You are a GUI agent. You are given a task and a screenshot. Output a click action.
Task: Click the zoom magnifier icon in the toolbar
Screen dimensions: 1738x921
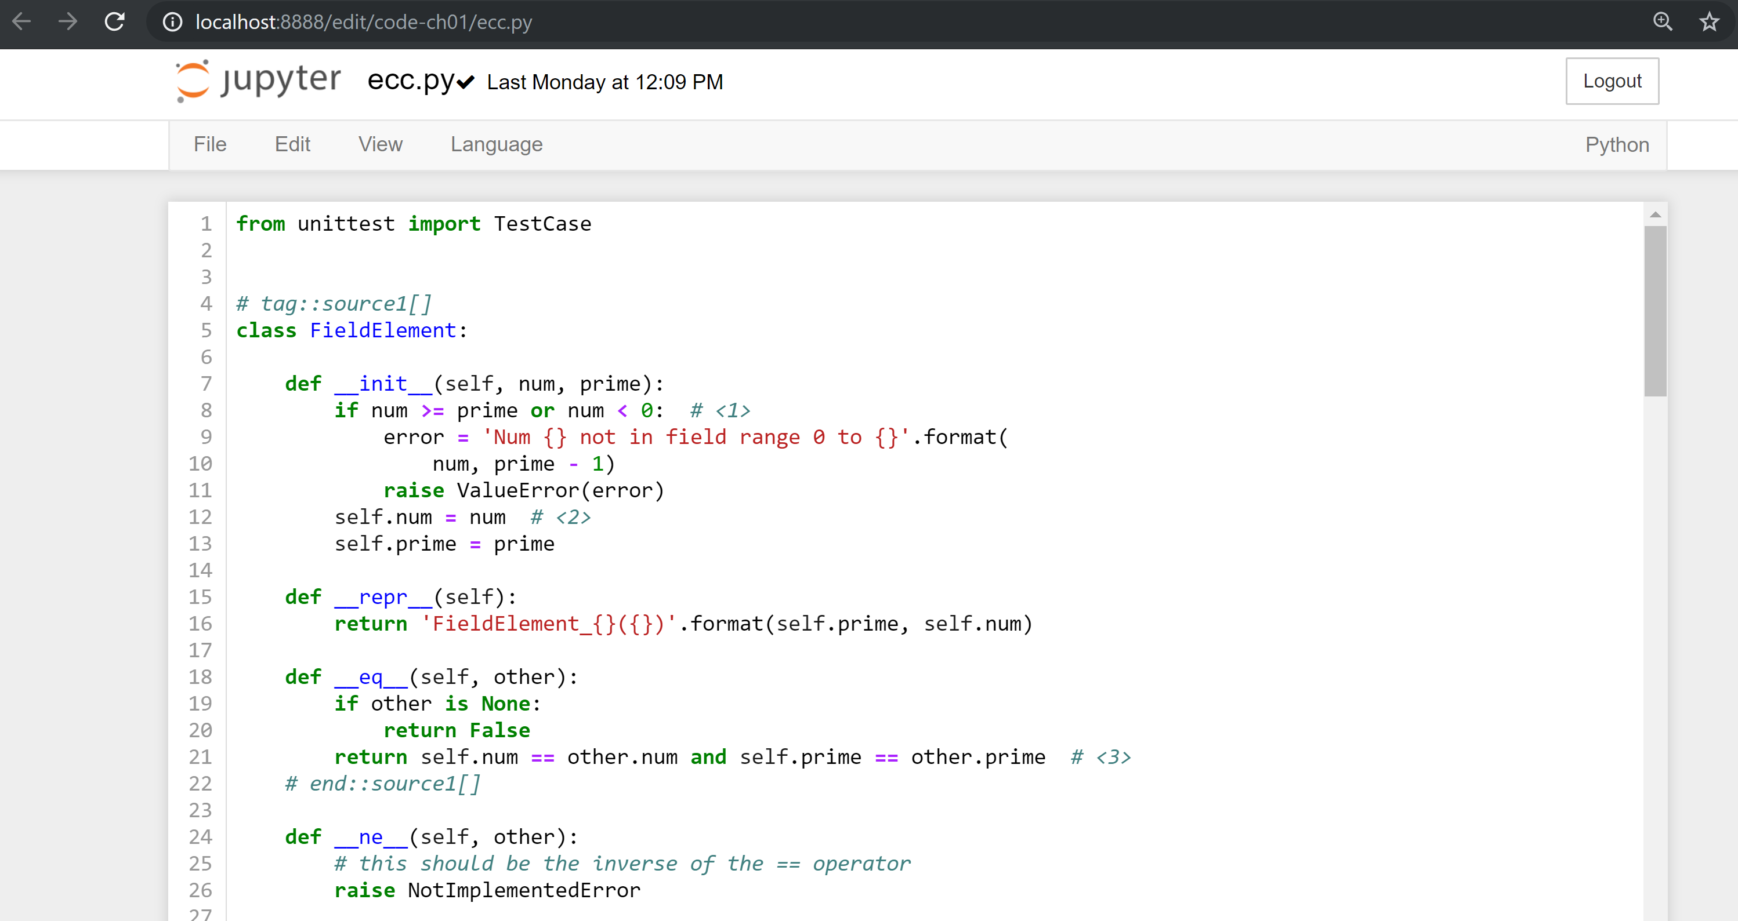point(1663,21)
